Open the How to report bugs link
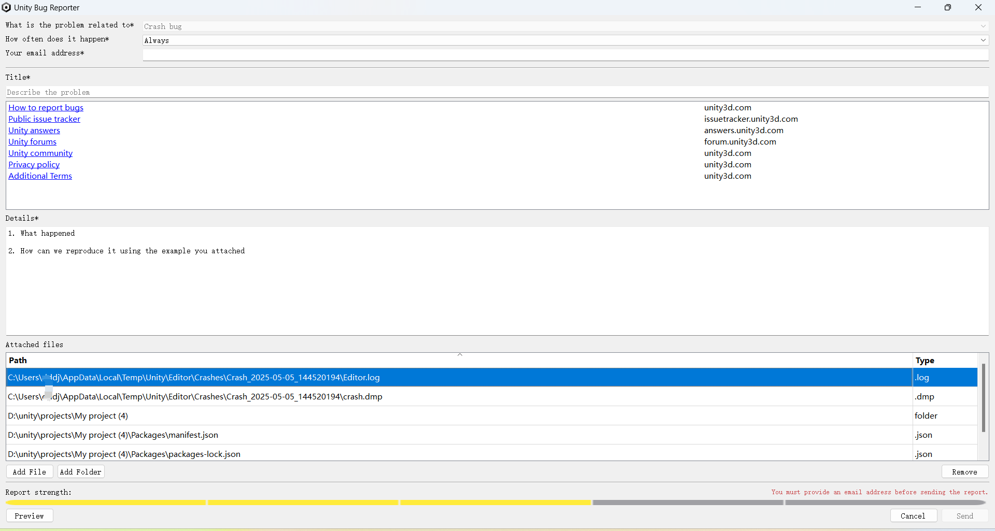The height and width of the screenshot is (531, 995). (x=46, y=108)
